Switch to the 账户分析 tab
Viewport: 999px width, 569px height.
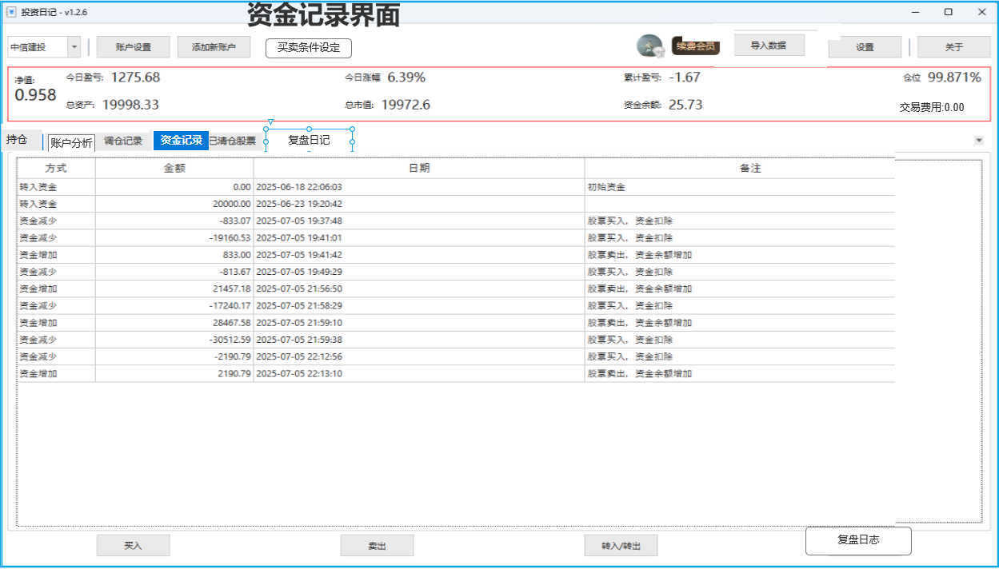[71, 140]
